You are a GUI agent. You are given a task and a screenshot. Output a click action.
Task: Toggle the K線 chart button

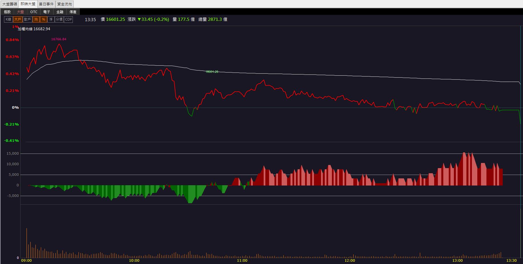coord(8,19)
